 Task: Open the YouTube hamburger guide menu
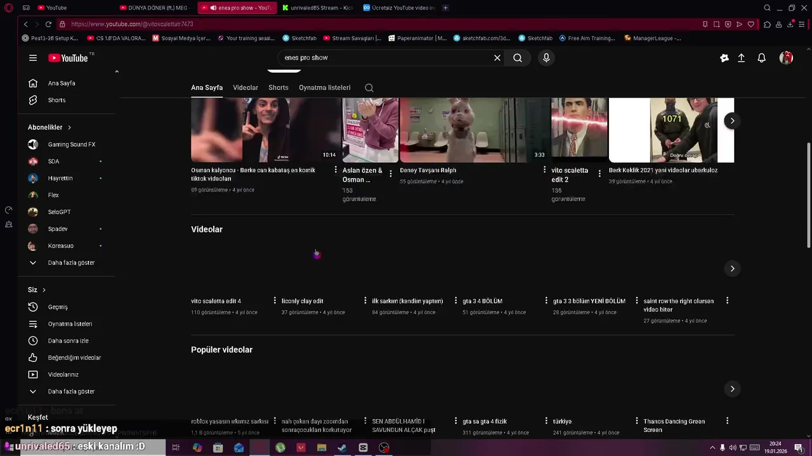[33, 58]
